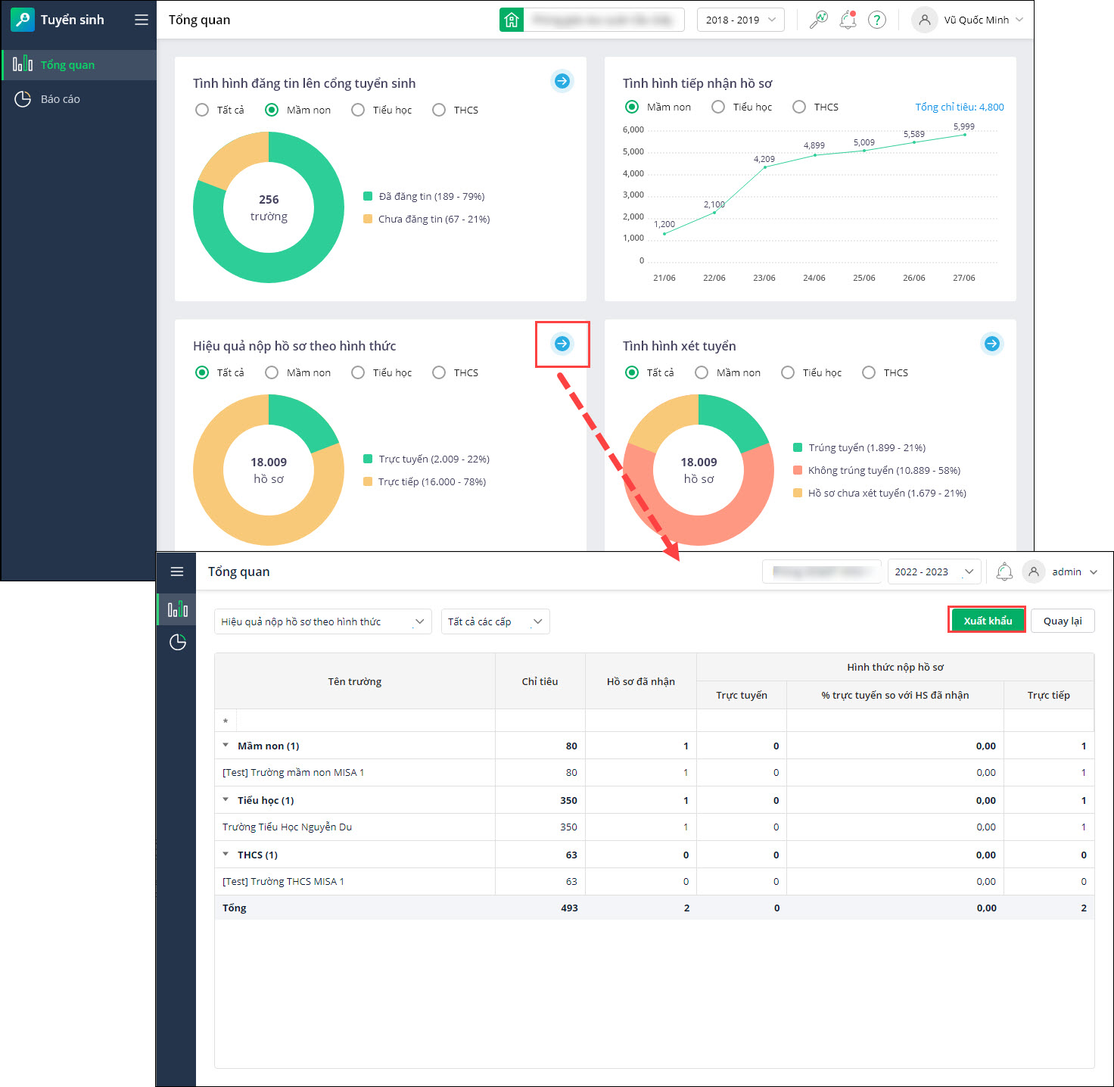The image size is (1114, 1087).
Task: Click the pie chart report icon in lower sidebar
Action: tap(178, 643)
